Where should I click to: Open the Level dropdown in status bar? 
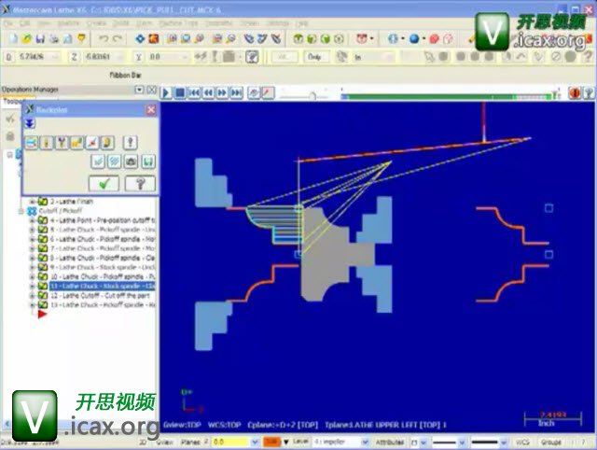point(365,442)
